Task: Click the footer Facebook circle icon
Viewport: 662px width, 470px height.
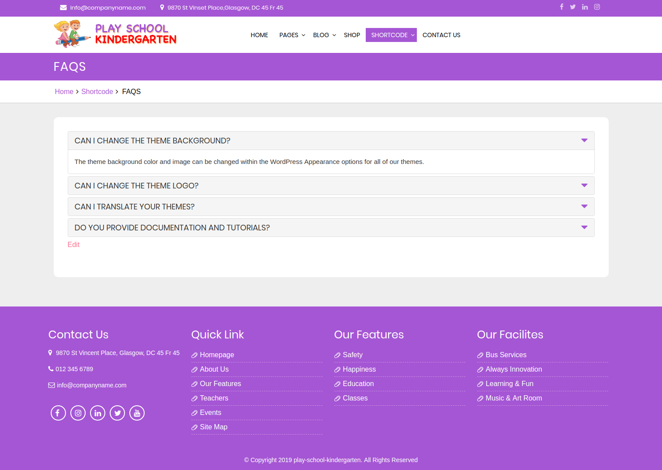Action: click(58, 413)
